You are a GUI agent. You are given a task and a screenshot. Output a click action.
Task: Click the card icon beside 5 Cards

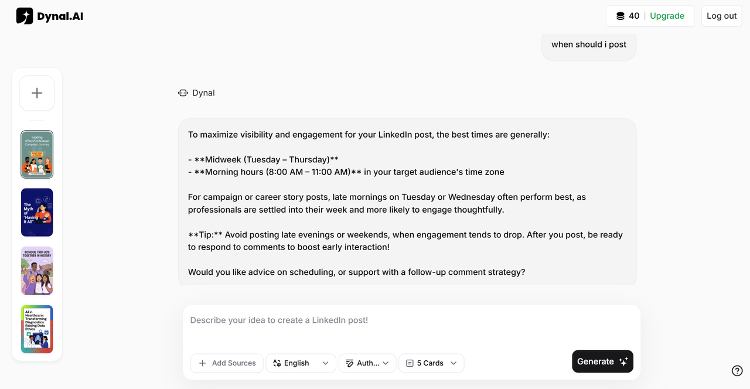(x=410, y=363)
